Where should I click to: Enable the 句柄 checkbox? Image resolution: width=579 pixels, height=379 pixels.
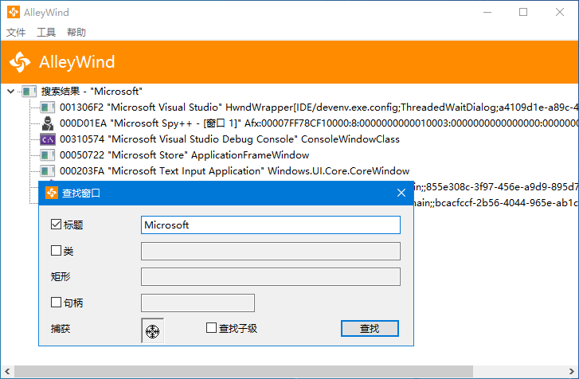click(x=57, y=303)
